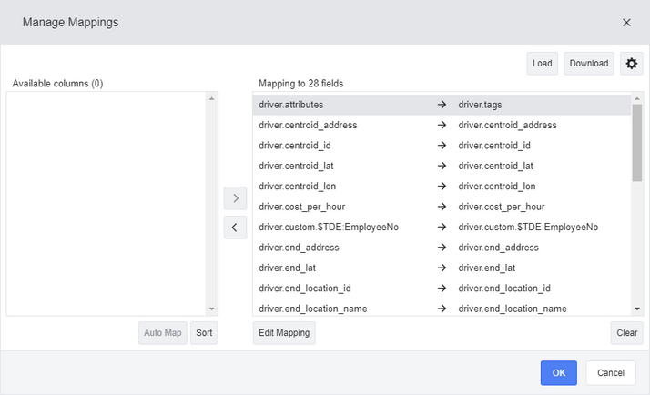Click available columns scroll-down arrow
Image resolution: width=650 pixels, height=395 pixels.
coord(212,309)
